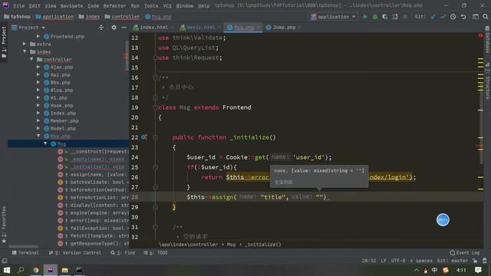This screenshot has width=491, height=276.
Task: Click override gutter icon on line 22
Action: [x=143, y=137]
